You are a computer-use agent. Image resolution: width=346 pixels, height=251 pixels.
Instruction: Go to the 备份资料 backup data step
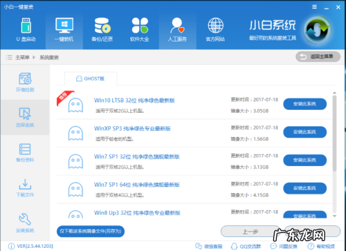(x=25, y=153)
